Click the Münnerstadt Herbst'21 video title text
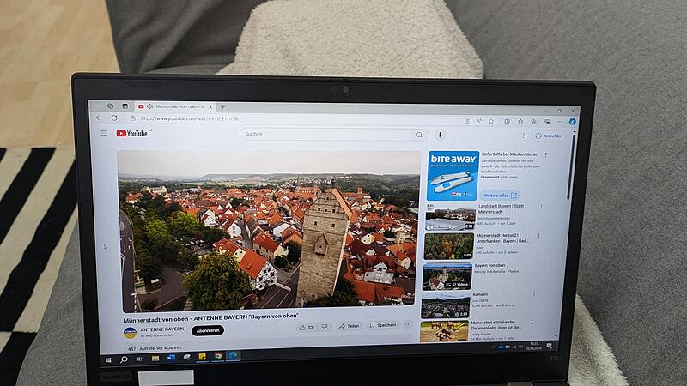This screenshot has height=386, width=687. [x=502, y=238]
